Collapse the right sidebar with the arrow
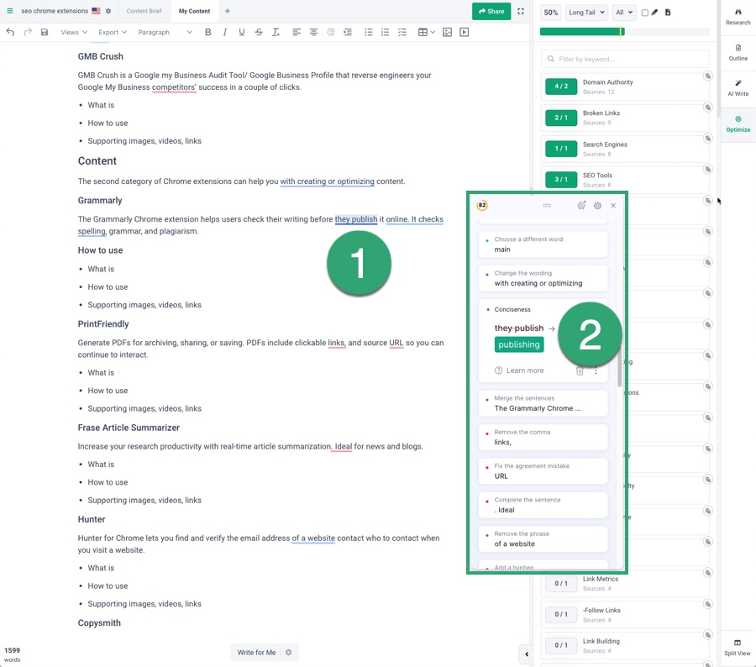The width and height of the screenshot is (756, 667). tap(526, 654)
